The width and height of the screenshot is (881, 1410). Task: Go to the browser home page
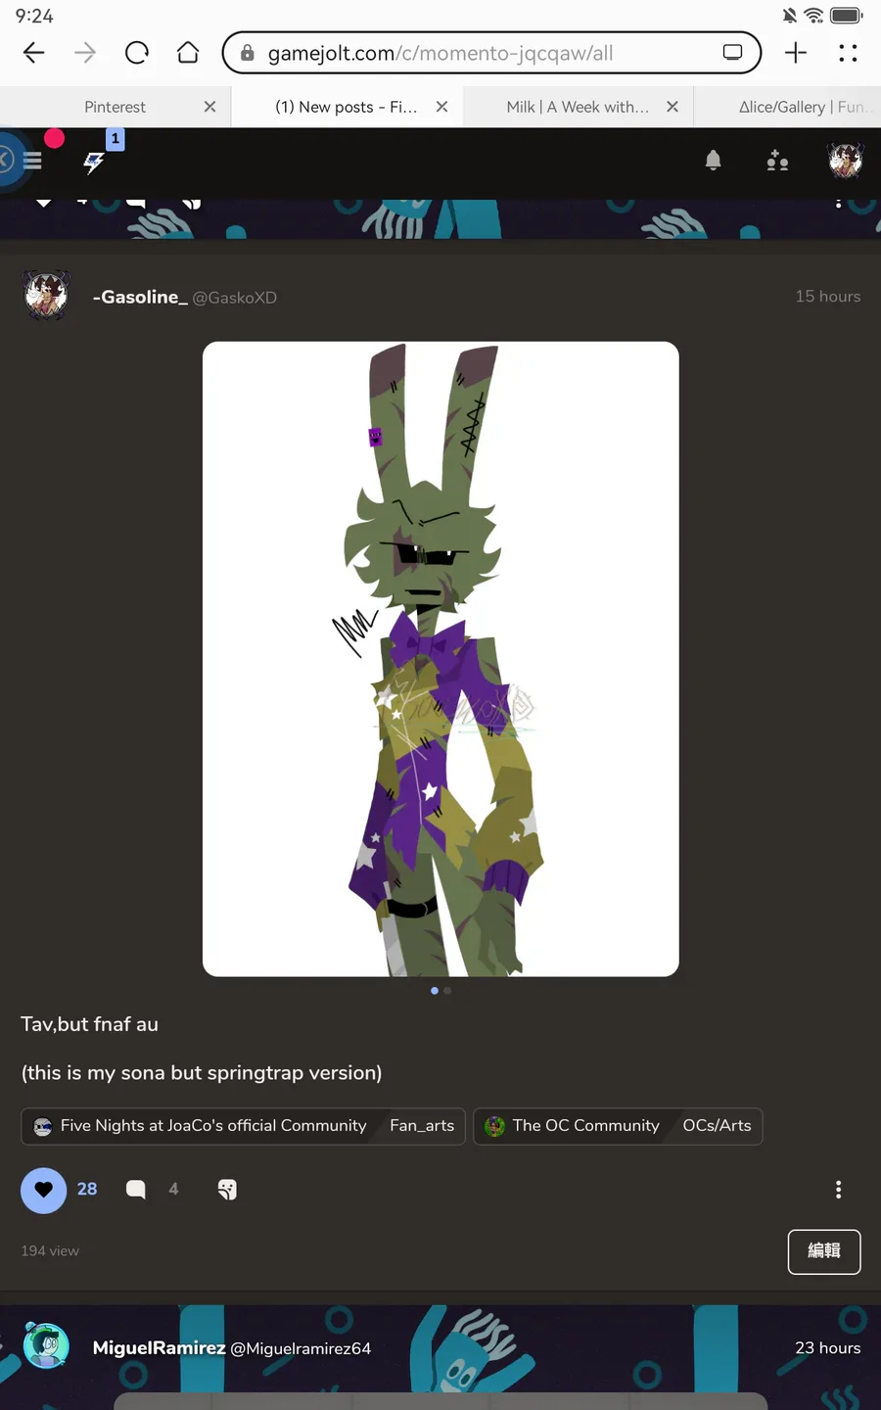coord(188,53)
